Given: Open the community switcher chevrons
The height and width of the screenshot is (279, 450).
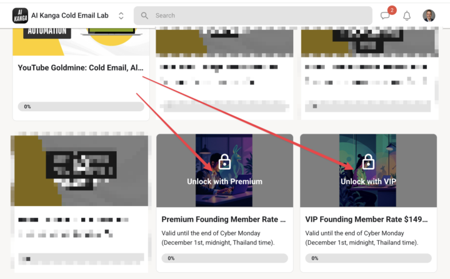Looking at the screenshot, I should 121,16.
